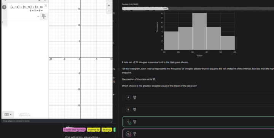Zoom in the Desmos graph
This screenshot has height=138, width=274.
[109, 6]
